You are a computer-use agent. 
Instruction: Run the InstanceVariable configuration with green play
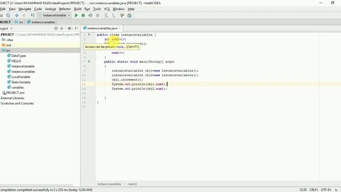pyautogui.click(x=76, y=15)
